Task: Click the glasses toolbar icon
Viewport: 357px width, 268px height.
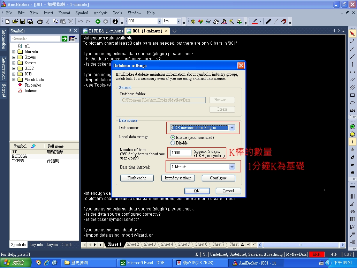Action: [208, 21]
